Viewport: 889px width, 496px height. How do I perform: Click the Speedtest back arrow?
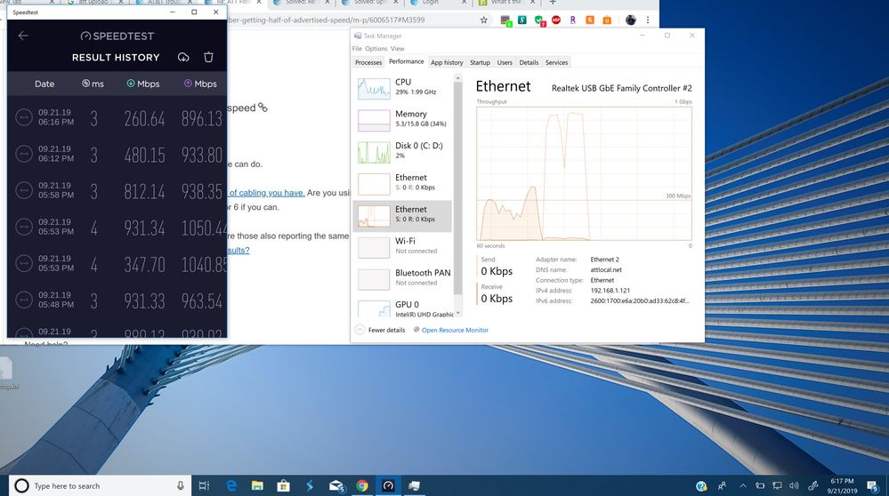(23, 36)
